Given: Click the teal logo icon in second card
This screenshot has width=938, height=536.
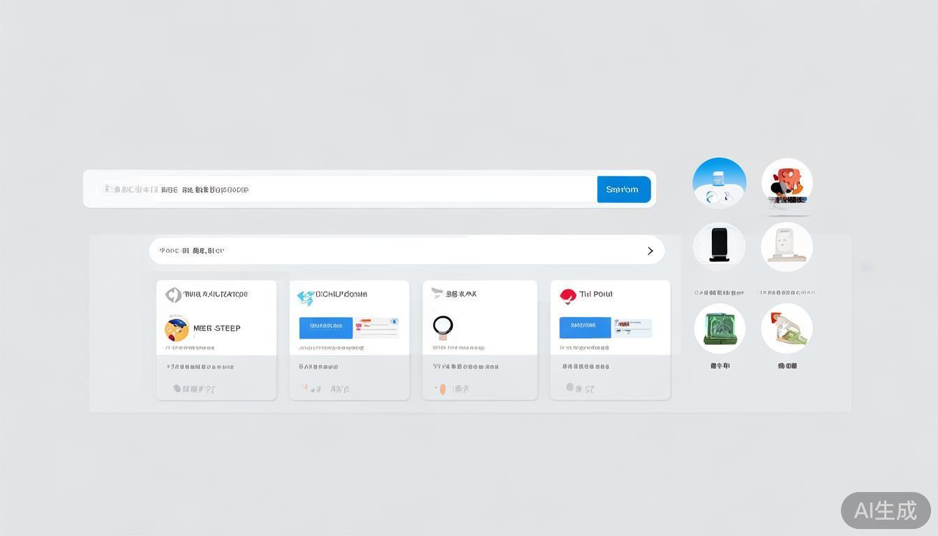Looking at the screenshot, I should (x=306, y=297).
